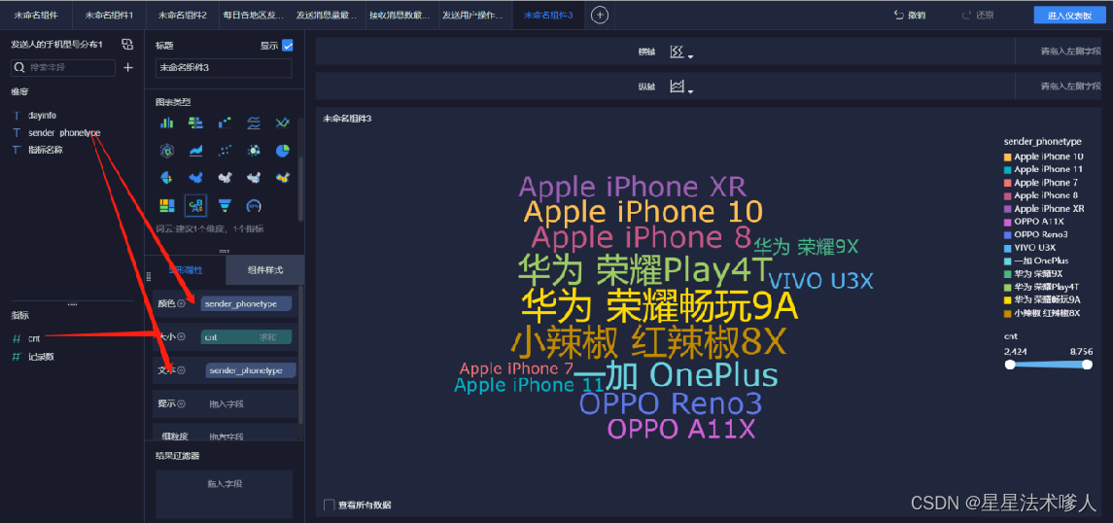This screenshot has width=1113, height=523.
Task: Open the 横轴 axis type dropdown
Action: (680, 52)
